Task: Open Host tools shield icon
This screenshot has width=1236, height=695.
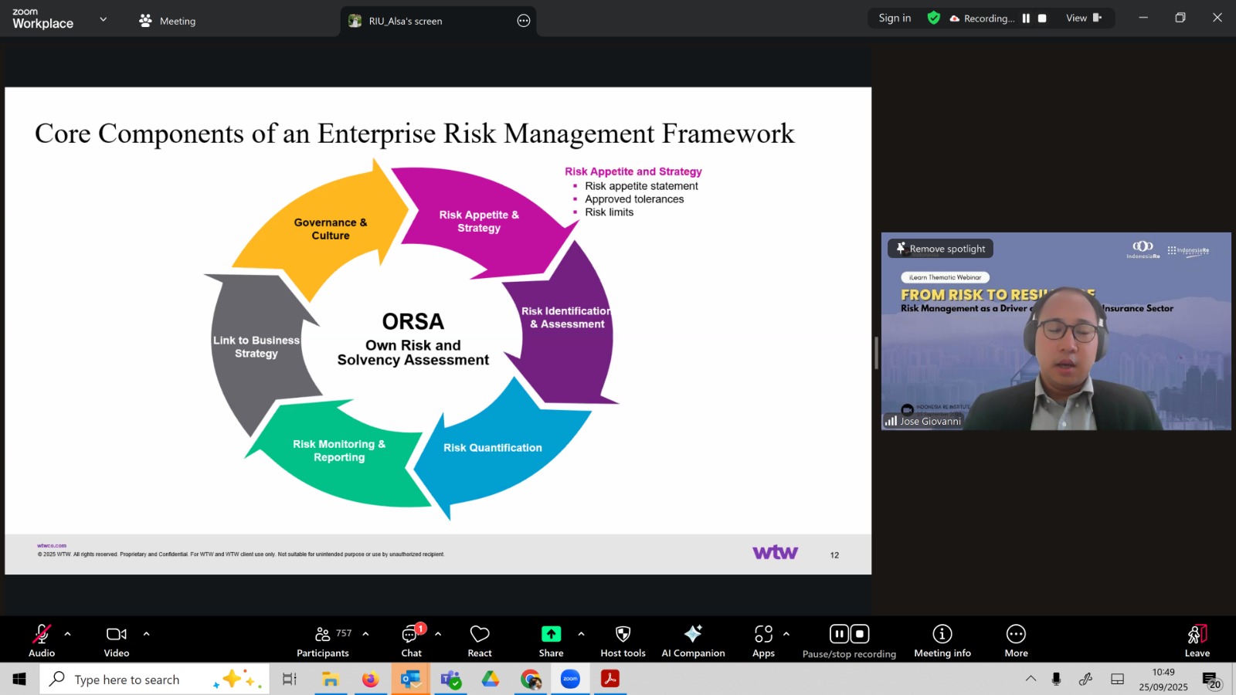Action: 623,641
